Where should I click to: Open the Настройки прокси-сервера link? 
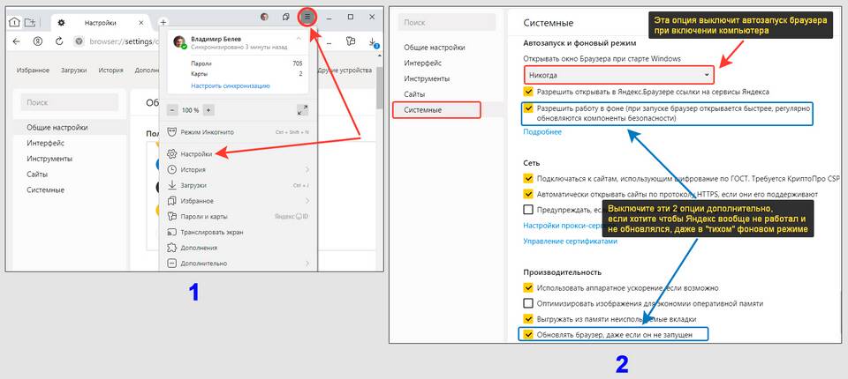563,226
